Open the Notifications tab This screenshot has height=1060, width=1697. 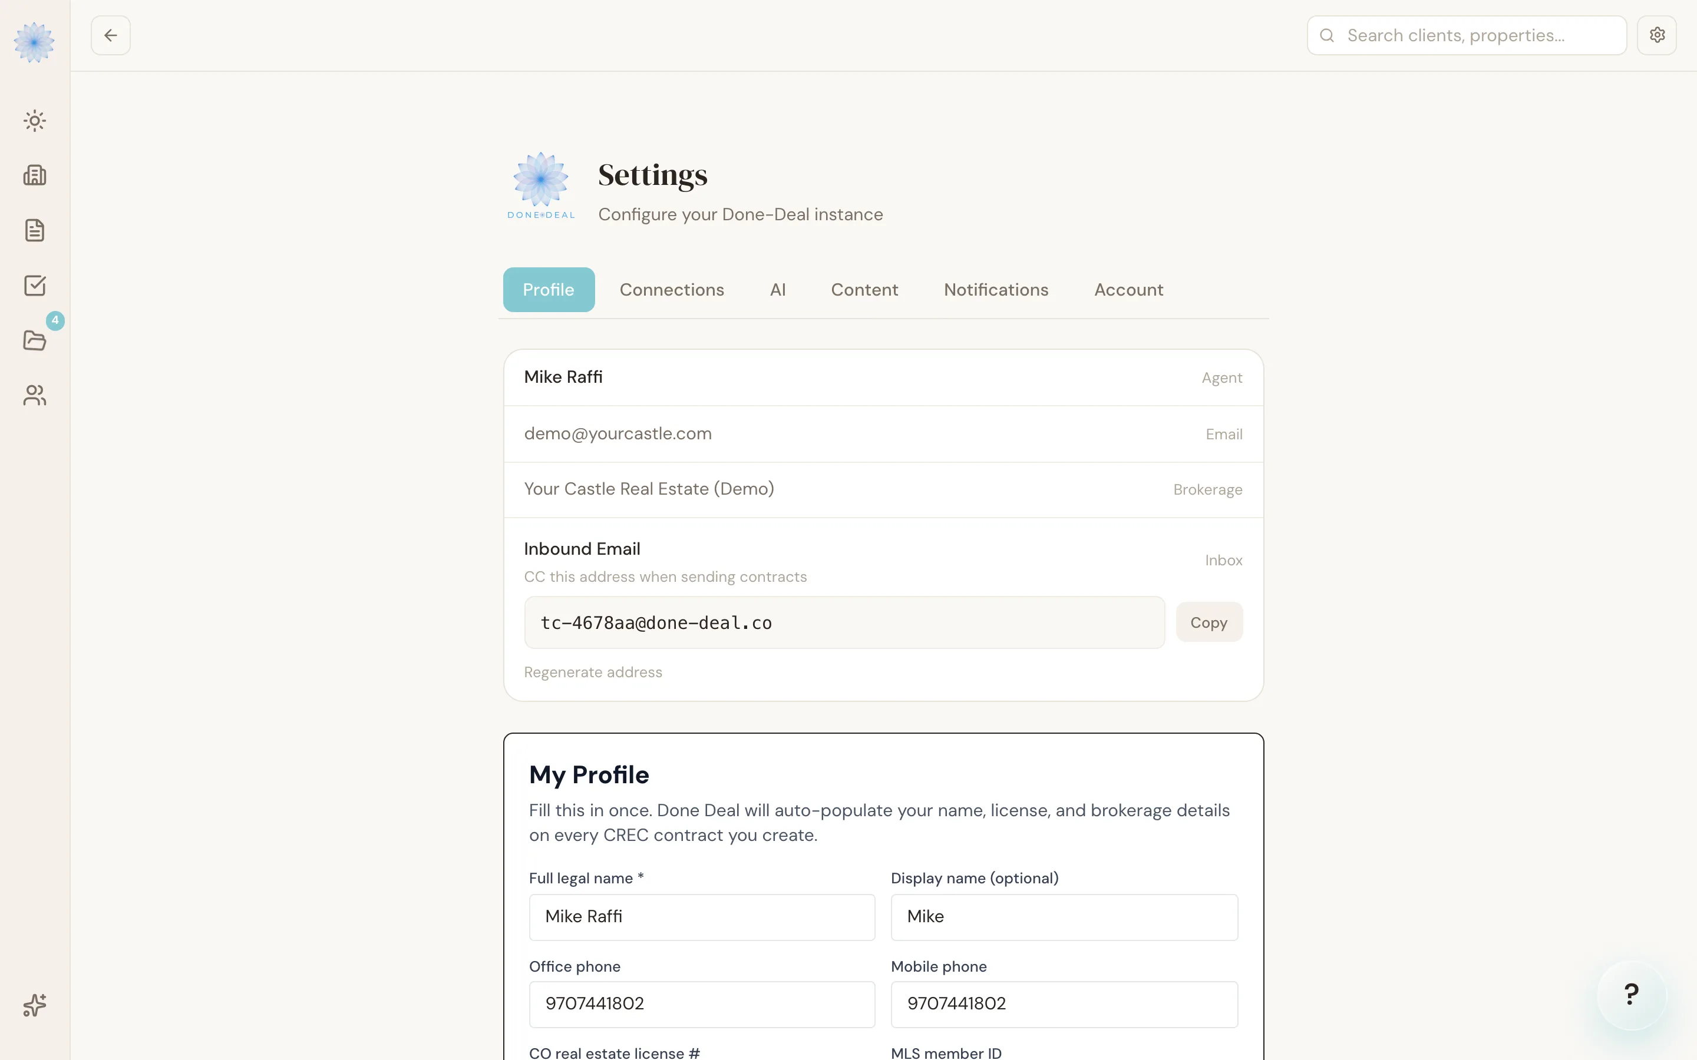coord(996,290)
